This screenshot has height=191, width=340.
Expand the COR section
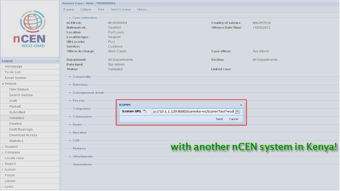click(70, 140)
